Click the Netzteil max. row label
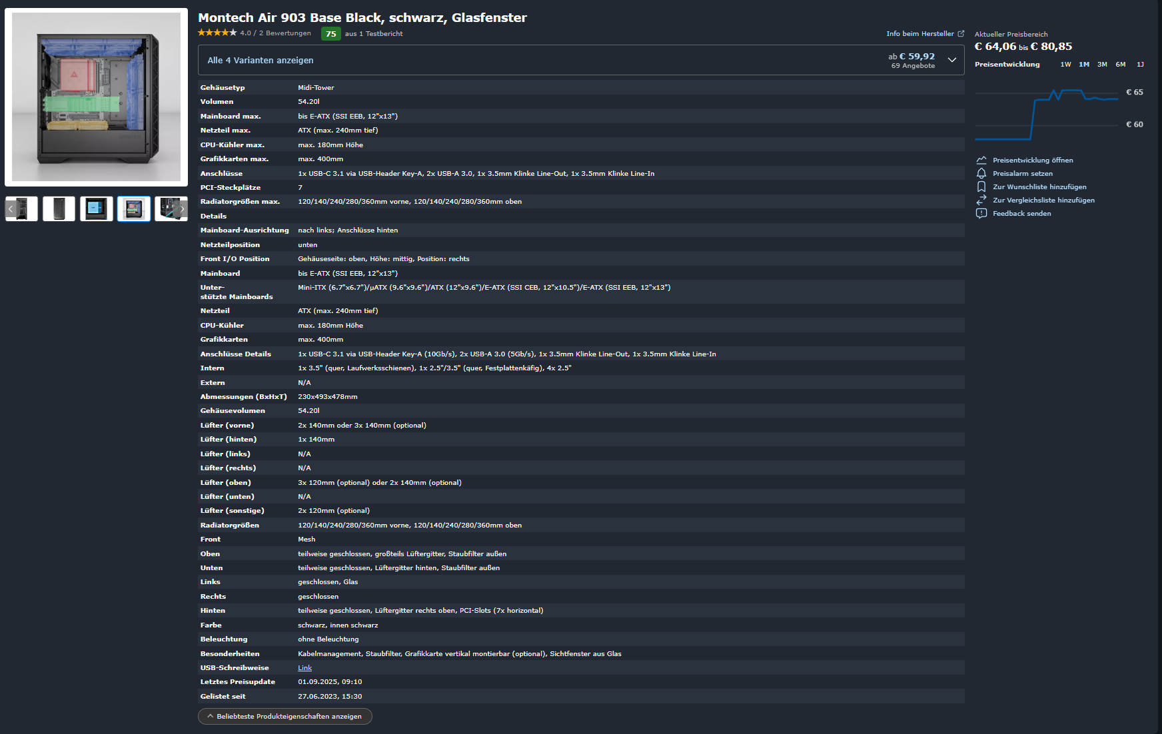1162x734 pixels. pos(225,130)
